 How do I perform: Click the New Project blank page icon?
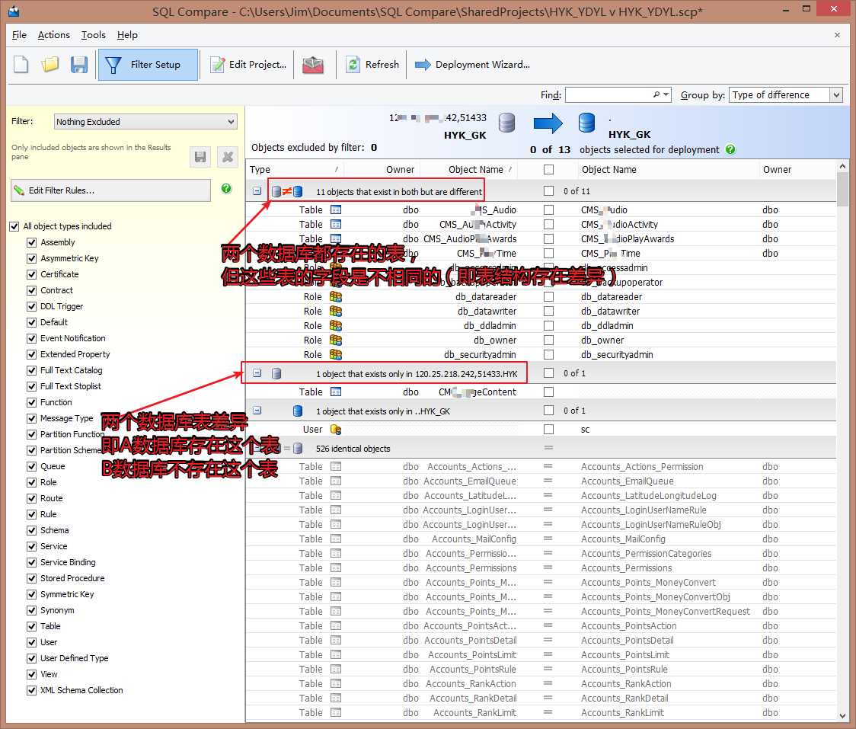tap(21, 65)
